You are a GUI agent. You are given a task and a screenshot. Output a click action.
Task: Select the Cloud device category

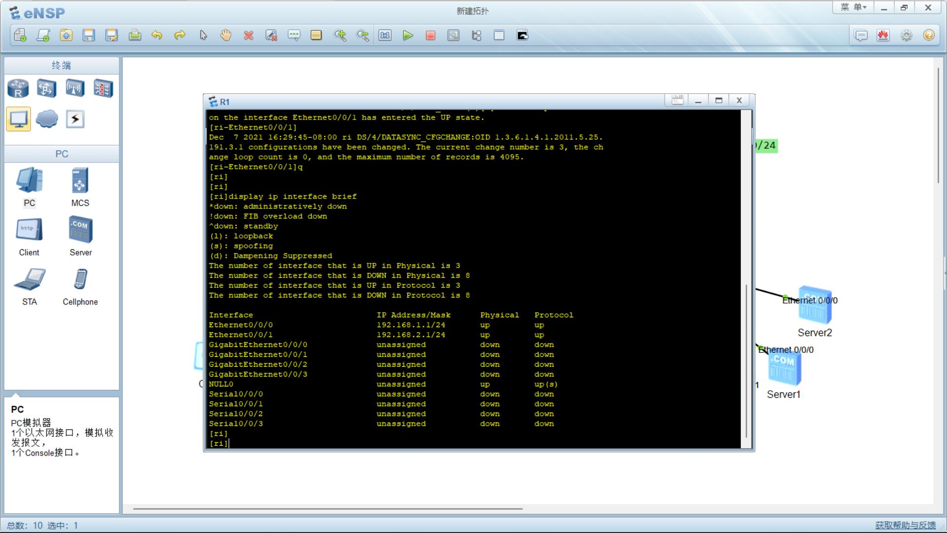pyautogui.click(x=47, y=119)
